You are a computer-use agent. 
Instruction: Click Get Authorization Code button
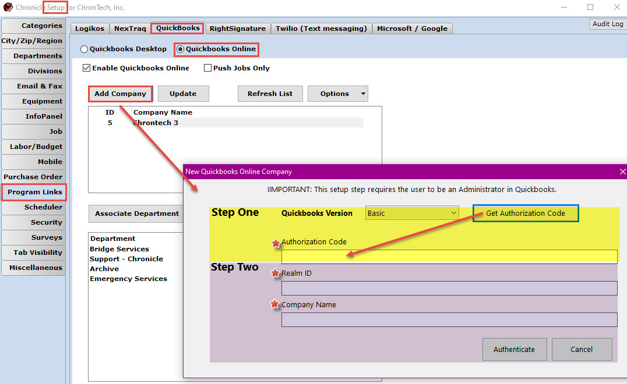point(526,213)
